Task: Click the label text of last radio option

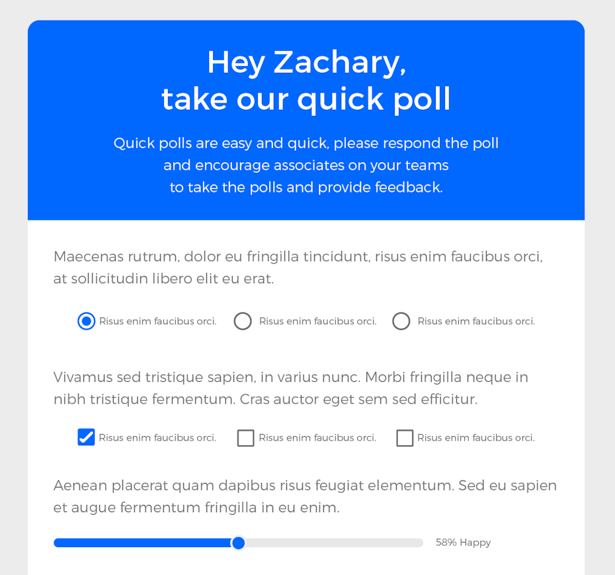Action: [x=476, y=322]
